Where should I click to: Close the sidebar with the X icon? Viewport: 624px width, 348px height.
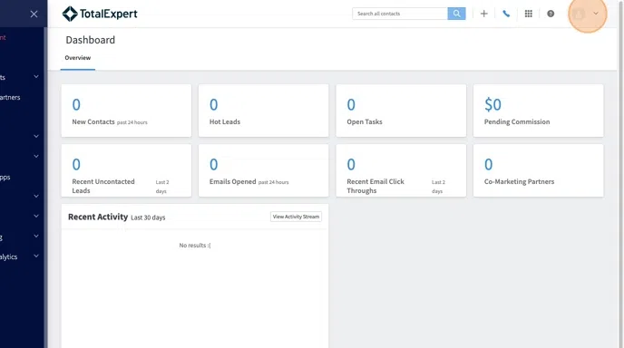34,14
